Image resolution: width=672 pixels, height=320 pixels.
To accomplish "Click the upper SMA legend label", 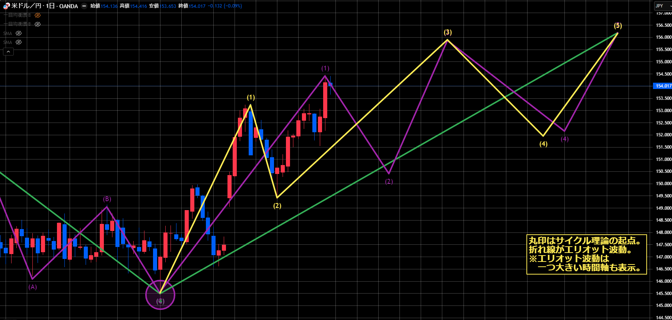I will 7,33.
